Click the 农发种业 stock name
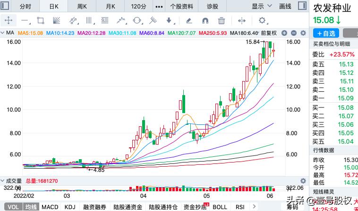The height and width of the screenshot is (211, 358). tap(332, 8)
